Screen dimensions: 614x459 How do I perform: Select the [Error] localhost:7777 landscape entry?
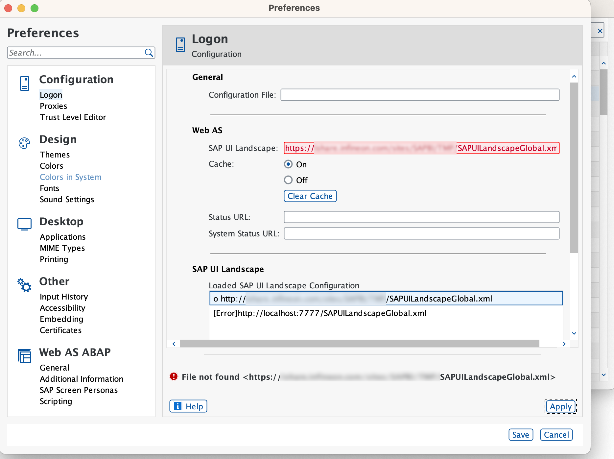coord(386,313)
